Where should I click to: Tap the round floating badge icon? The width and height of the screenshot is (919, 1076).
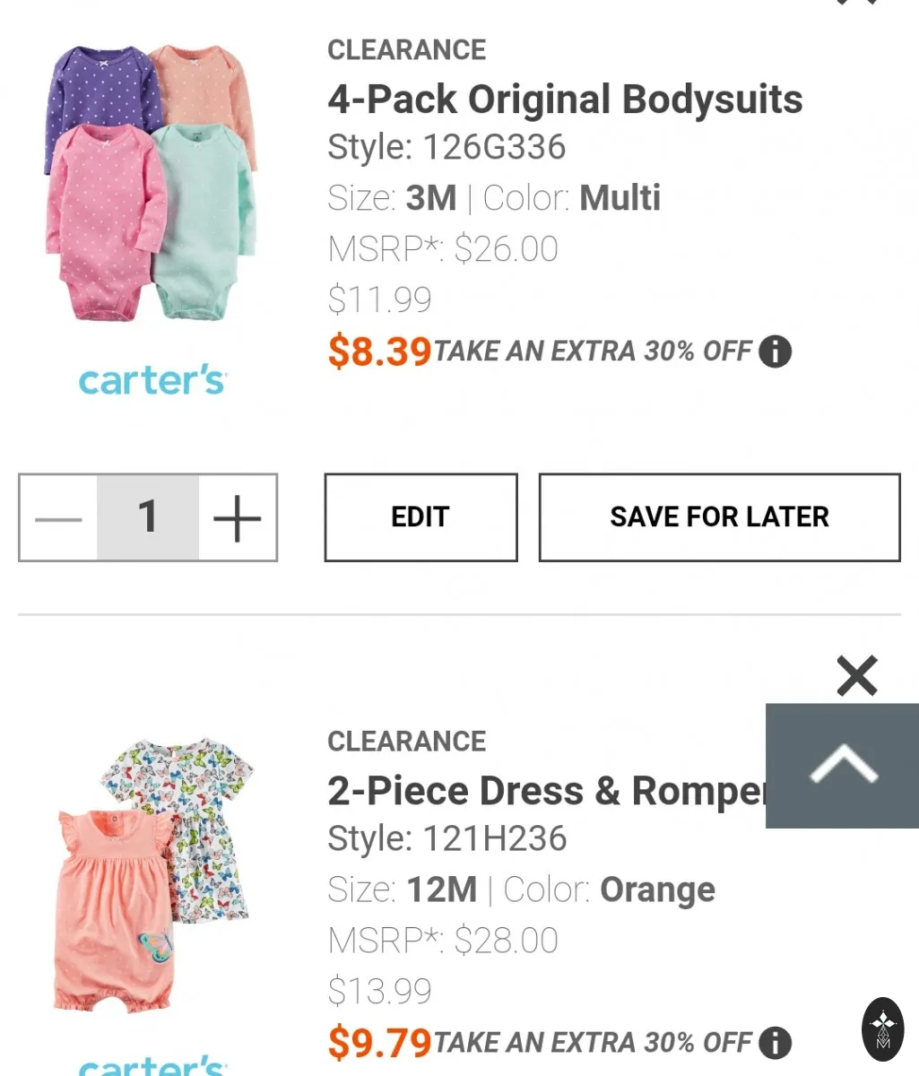point(883,1029)
